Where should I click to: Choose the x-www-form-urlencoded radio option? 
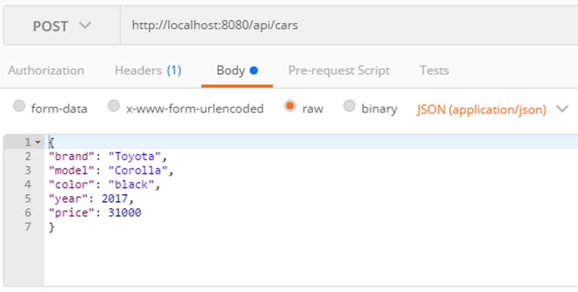(114, 107)
